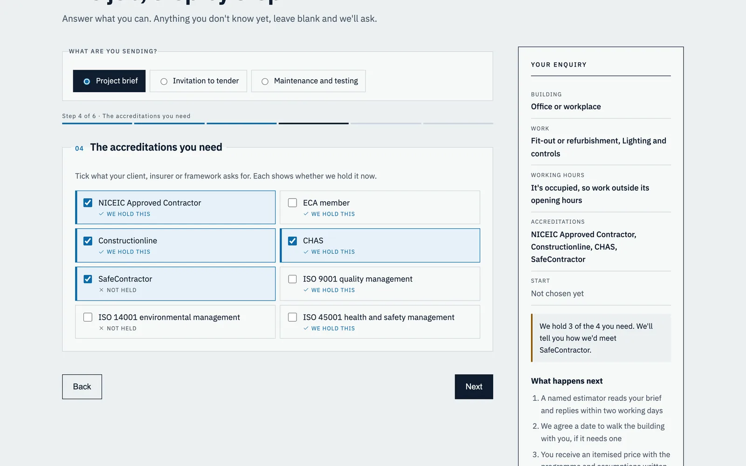
Task: Click the 'What happens next' heading
Action: 566,381
